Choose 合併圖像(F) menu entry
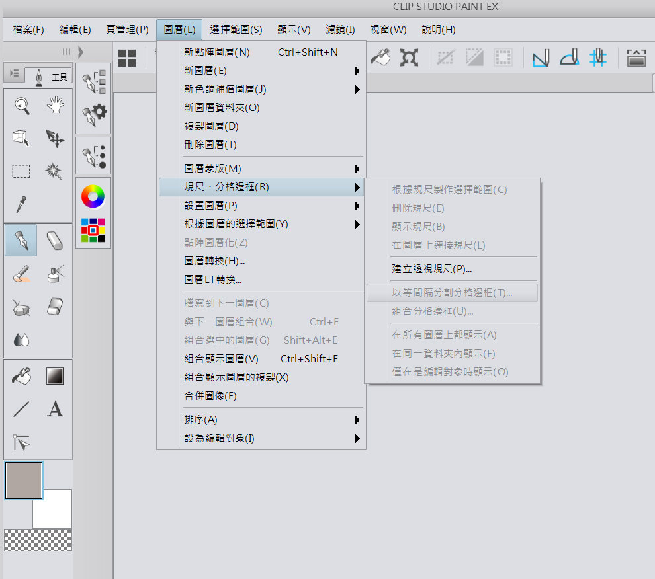Viewport: 655px width, 579px height. point(263,396)
